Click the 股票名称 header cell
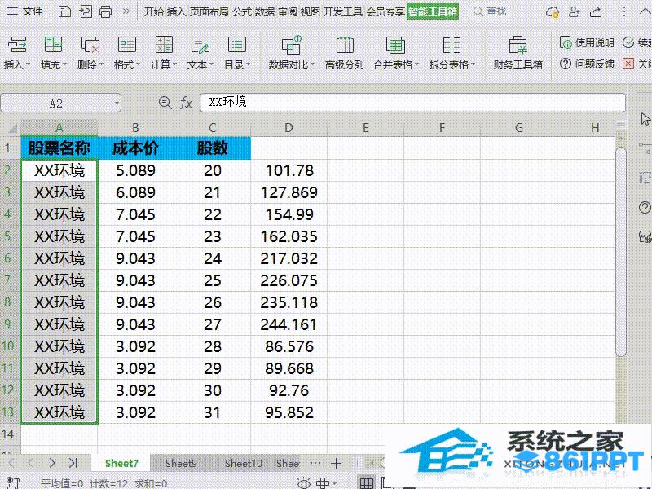 point(59,148)
